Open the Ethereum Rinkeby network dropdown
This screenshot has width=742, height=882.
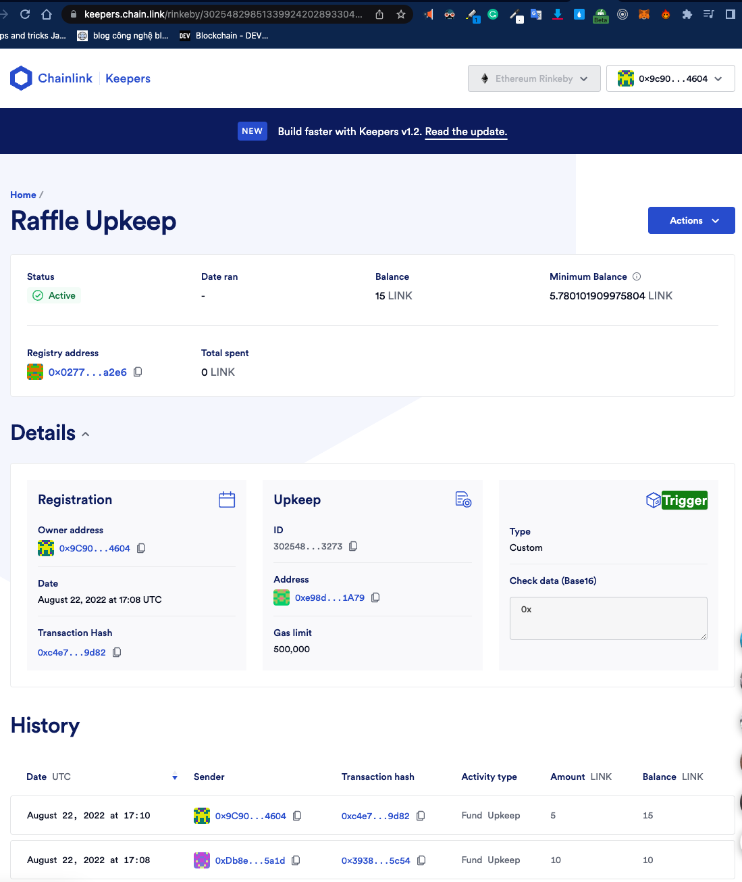point(534,78)
